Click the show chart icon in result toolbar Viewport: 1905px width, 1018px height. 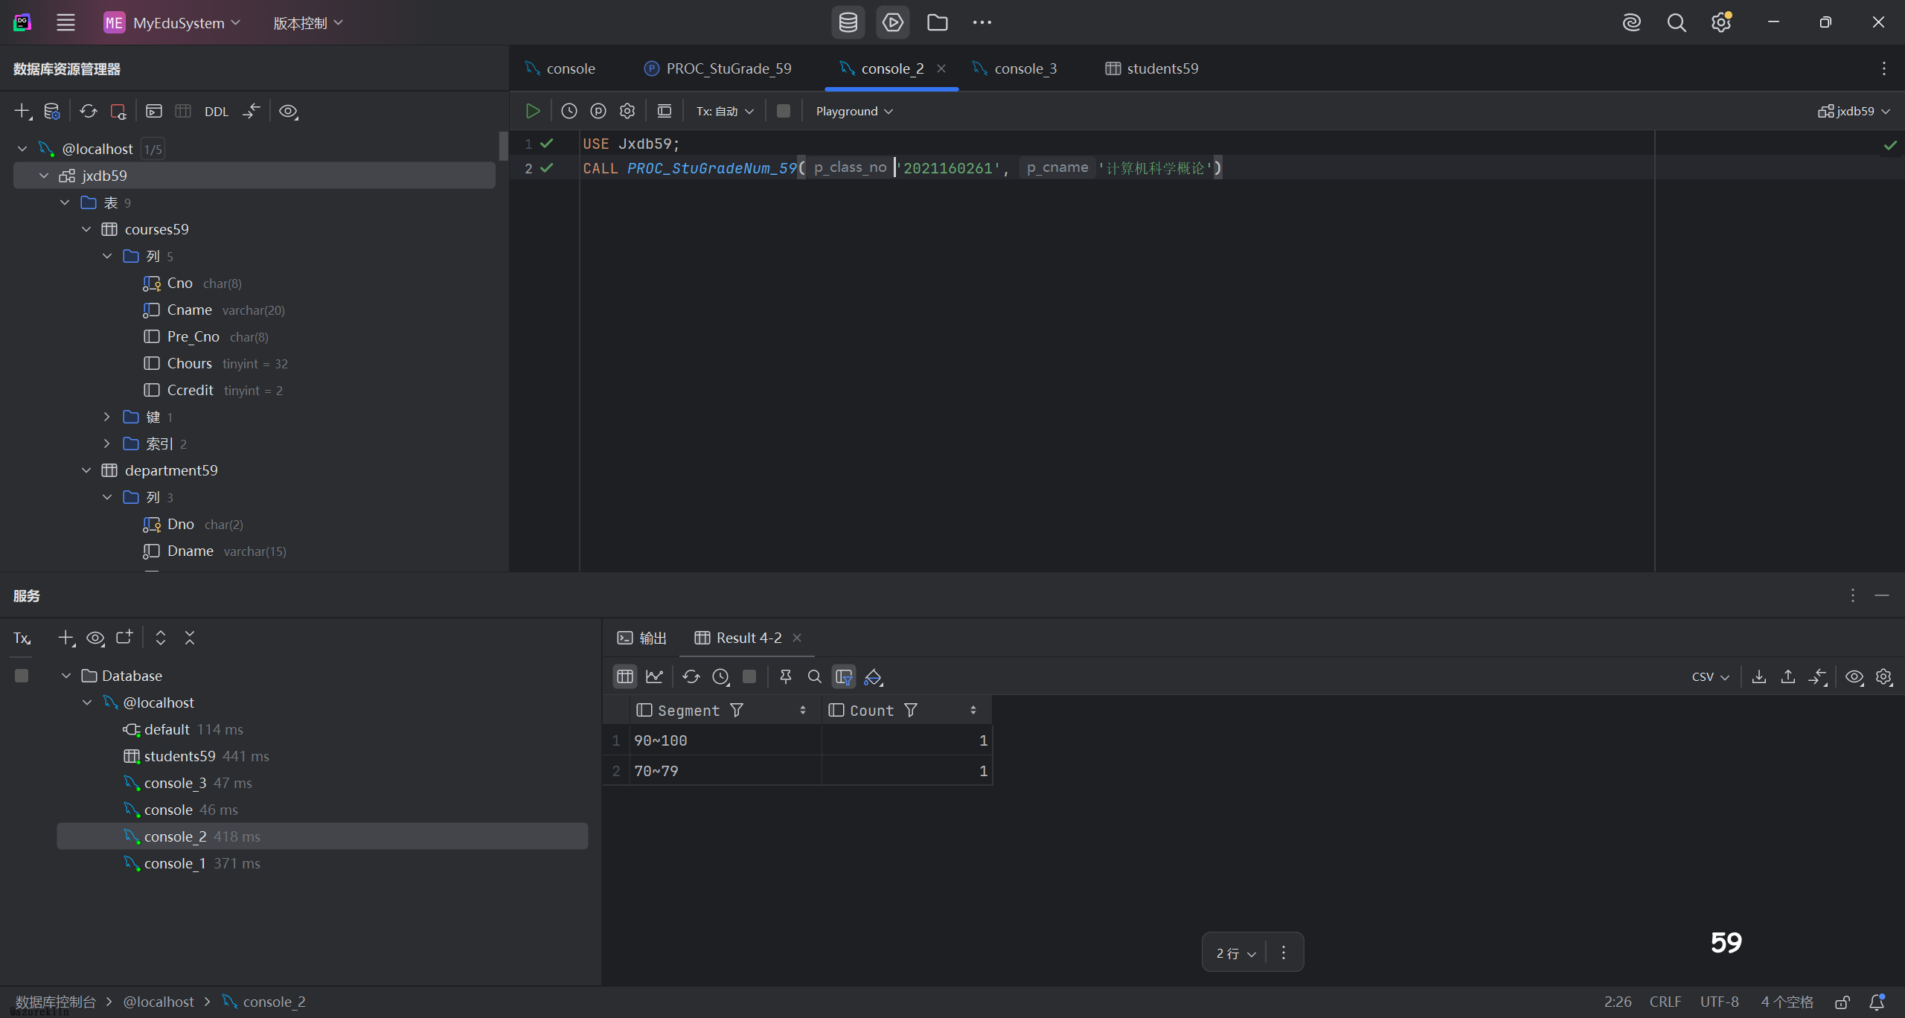pos(655,676)
